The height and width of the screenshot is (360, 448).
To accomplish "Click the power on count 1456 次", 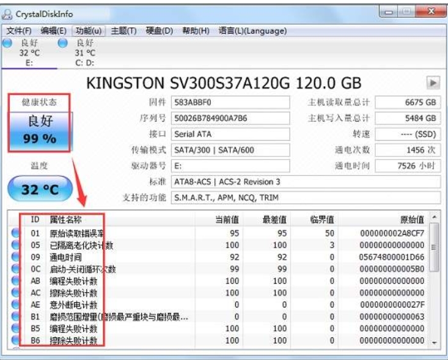I will (x=408, y=150).
